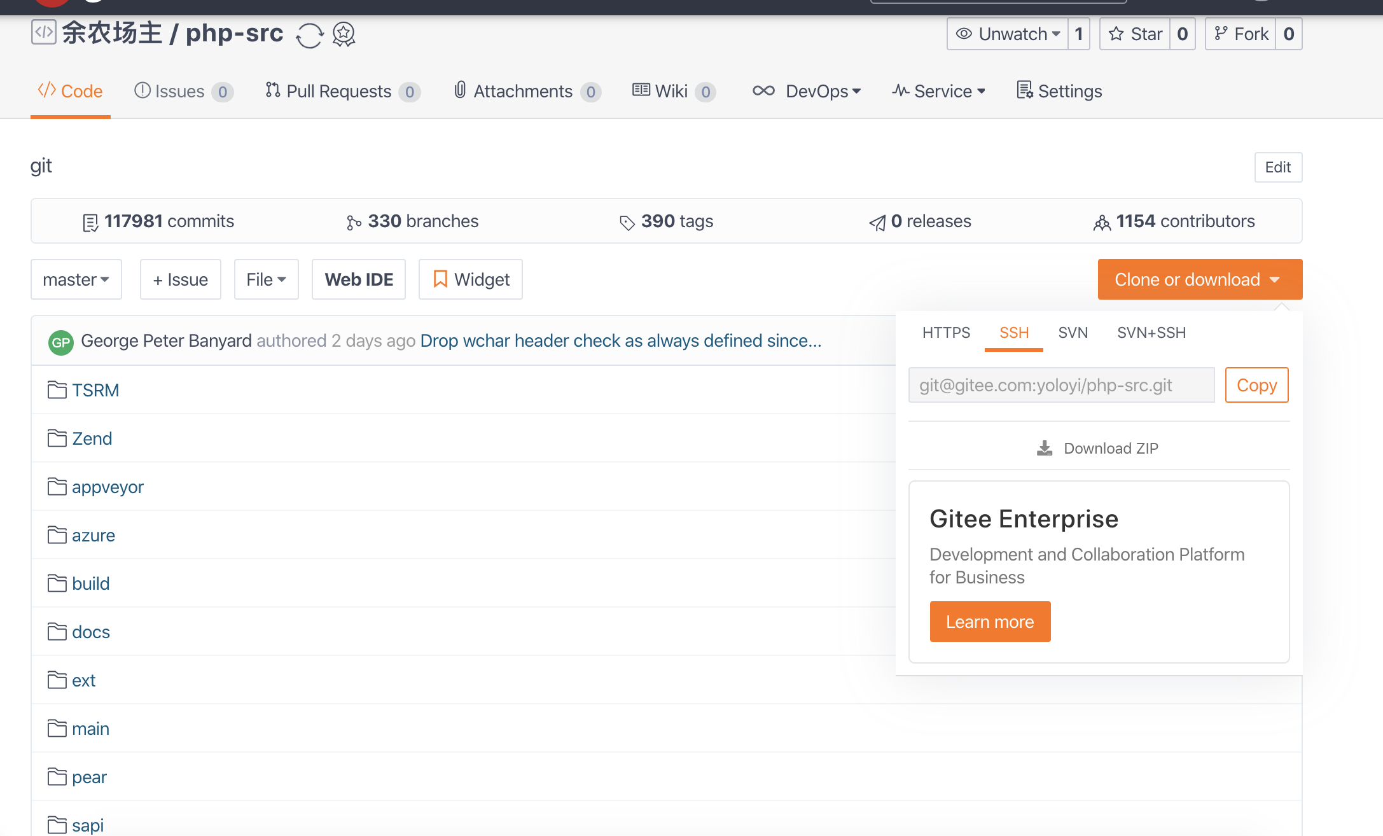The image size is (1383, 836).
Task: Open the Unwatch dropdown
Action: point(1008,34)
